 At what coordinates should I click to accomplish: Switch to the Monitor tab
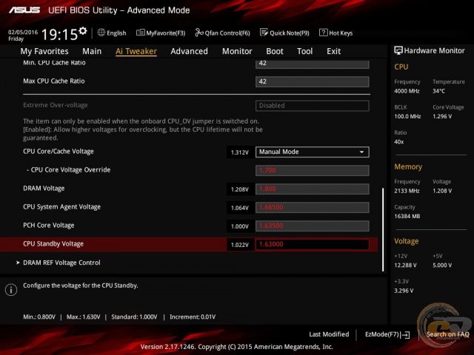pyautogui.click(x=237, y=51)
